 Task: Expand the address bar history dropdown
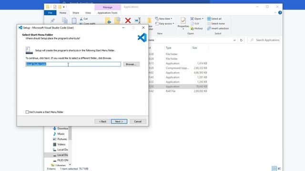point(234,40)
